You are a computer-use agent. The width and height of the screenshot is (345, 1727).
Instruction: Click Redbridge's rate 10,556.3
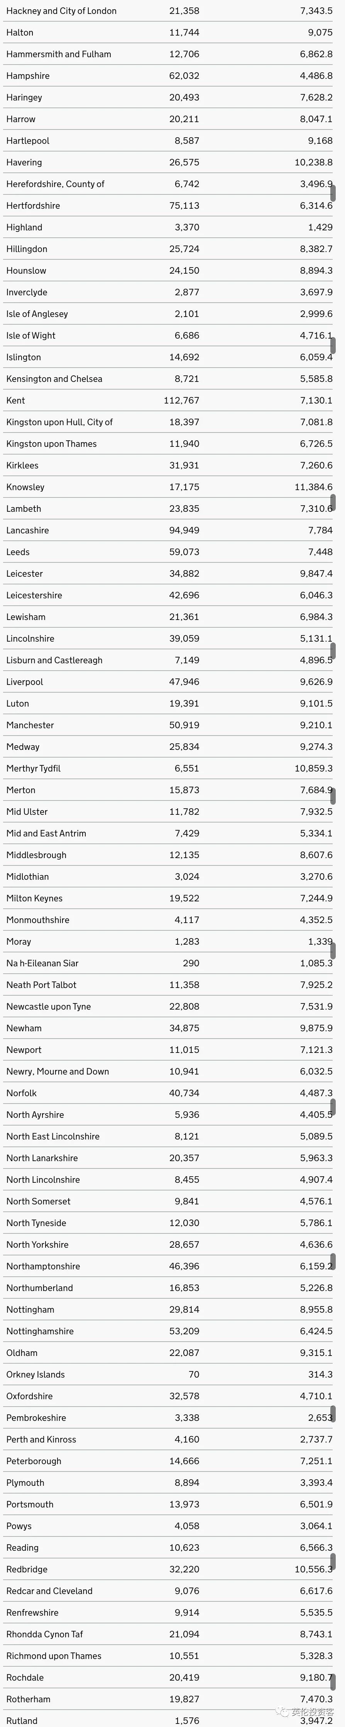coord(313,1569)
